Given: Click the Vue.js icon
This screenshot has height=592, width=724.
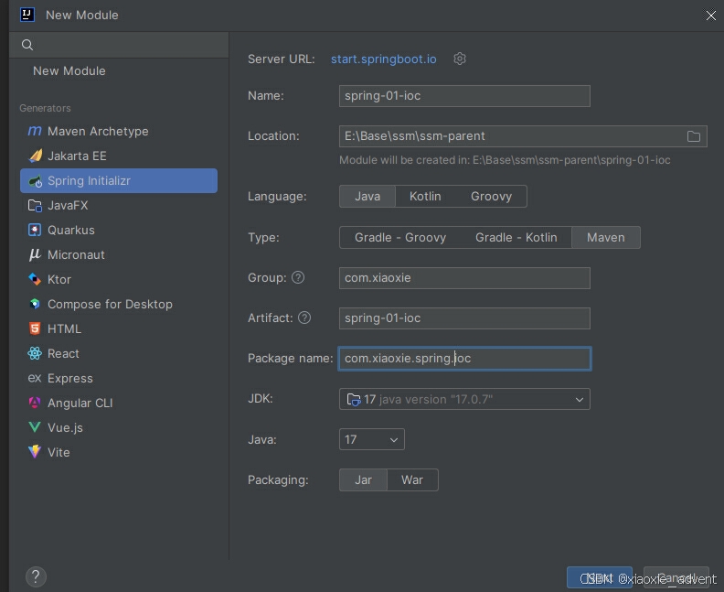Looking at the screenshot, I should tap(35, 427).
